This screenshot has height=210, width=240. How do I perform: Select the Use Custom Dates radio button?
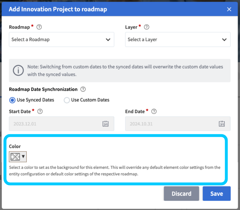pyautogui.click(x=67, y=100)
